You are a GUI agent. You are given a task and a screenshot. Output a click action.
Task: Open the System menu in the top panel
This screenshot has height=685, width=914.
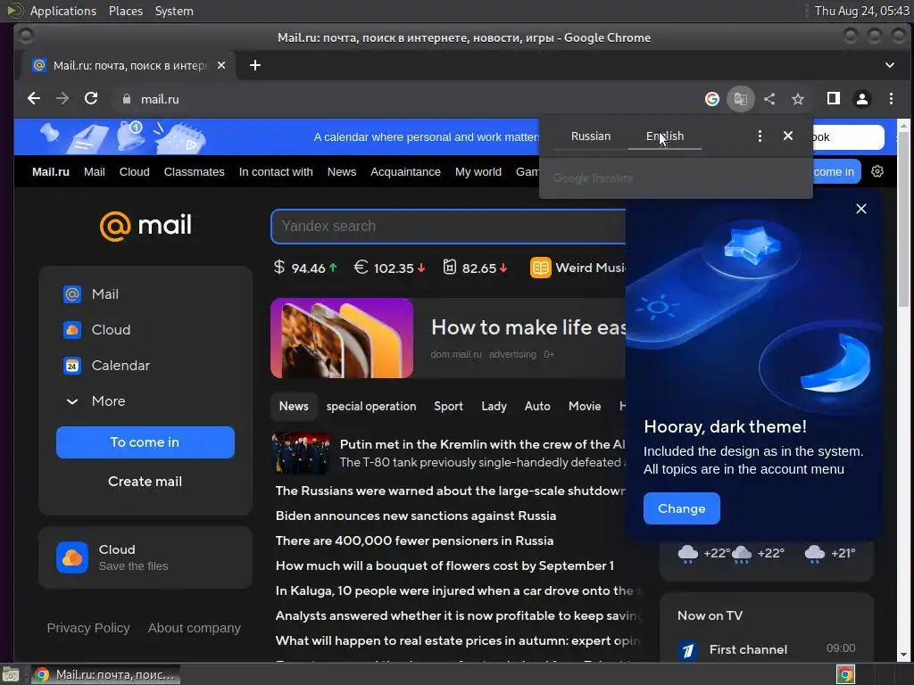(x=174, y=11)
